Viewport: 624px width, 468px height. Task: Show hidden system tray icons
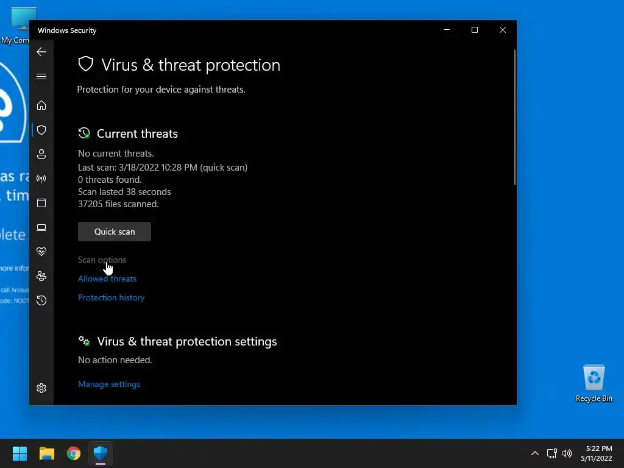click(x=535, y=453)
